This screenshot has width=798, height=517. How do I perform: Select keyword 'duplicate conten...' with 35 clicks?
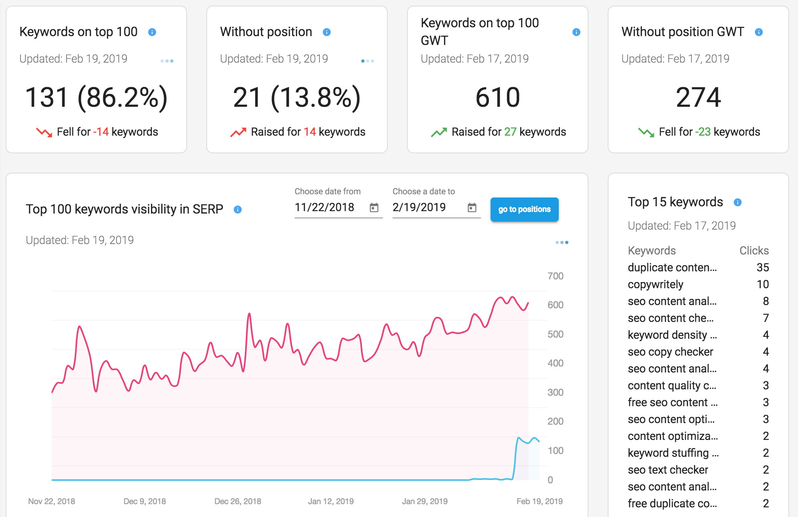click(x=698, y=268)
